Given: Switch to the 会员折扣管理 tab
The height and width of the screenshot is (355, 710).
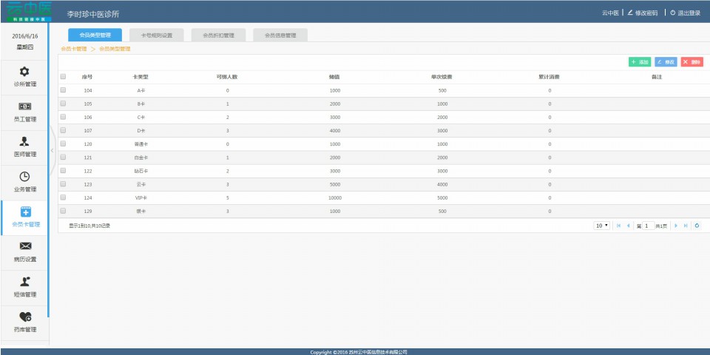Looking at the screenshot, I should 218,35.
